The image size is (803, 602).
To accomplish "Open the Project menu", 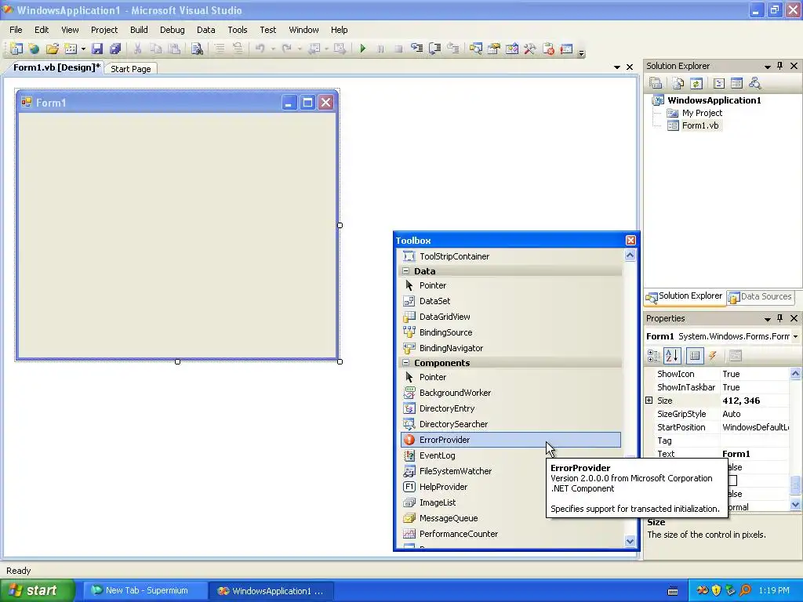I will 104,30.
